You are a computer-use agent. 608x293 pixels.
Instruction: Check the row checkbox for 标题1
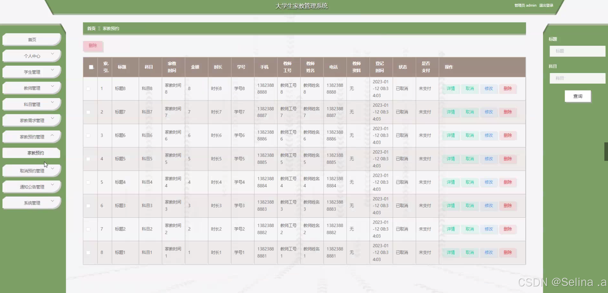tap(88, 253)
